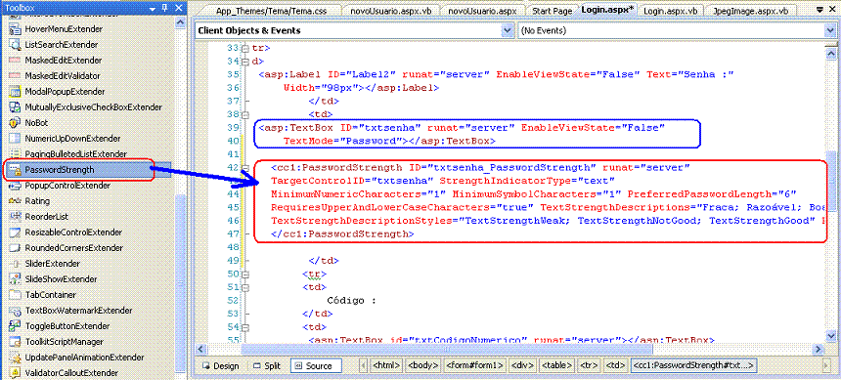This screenshot has height=380, width=841.
Task: Select SliderExtender icon in Toolbox
Action: (15, 263)
